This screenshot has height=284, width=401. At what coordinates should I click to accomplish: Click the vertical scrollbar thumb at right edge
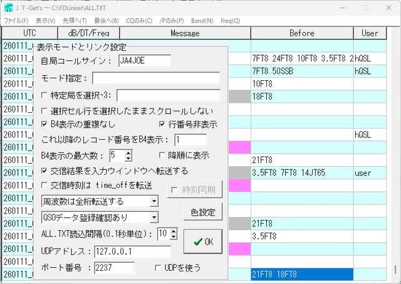[x=395, y=270]
